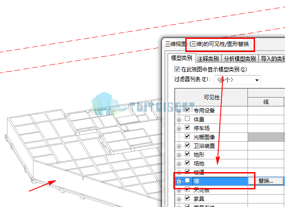Expand the 墙 category node
This screenshot has height=207, width=285.
179,181
